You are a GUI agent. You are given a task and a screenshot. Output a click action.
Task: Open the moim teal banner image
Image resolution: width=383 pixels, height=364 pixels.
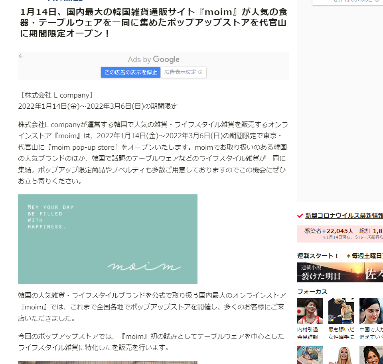(x=108, y=239)
